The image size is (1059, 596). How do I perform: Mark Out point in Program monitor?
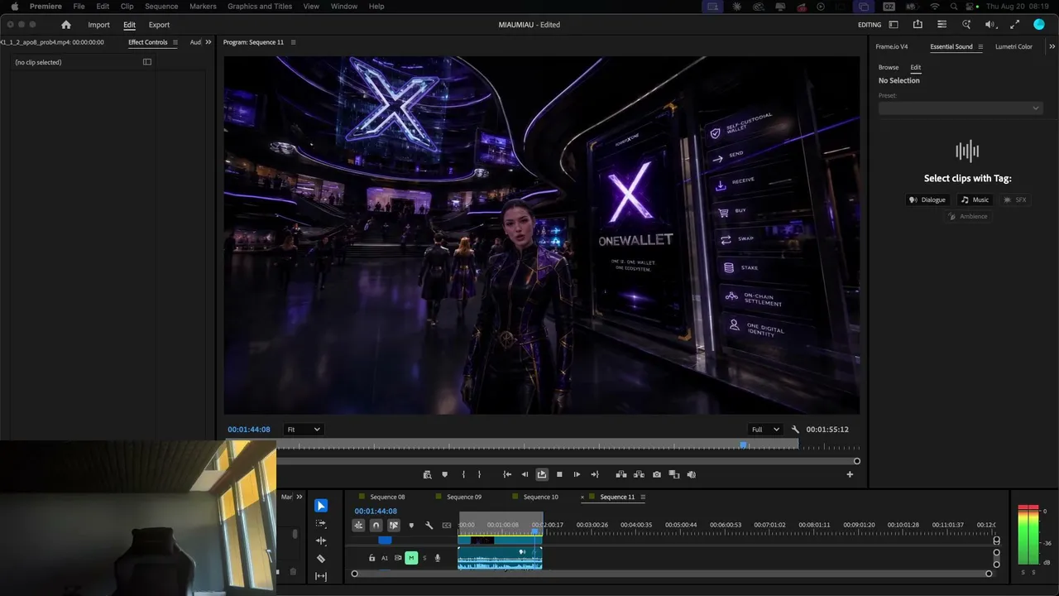[x=479, y=474]
